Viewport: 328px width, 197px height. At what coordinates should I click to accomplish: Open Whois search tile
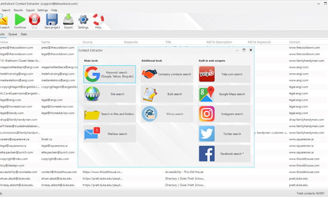(x=167, y=114)
